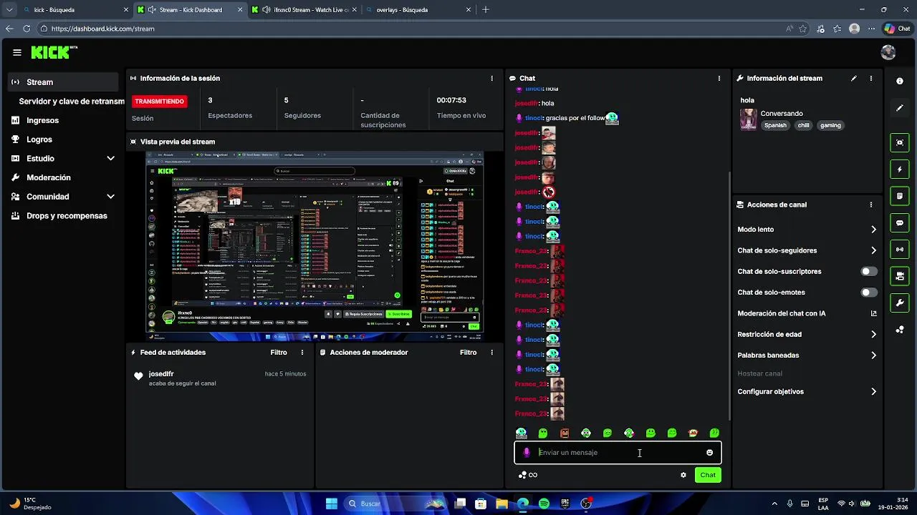917x515 pixels.
Task: Switch to 'overlays - Búsqueda' browser tab
Action: point(418,10)
